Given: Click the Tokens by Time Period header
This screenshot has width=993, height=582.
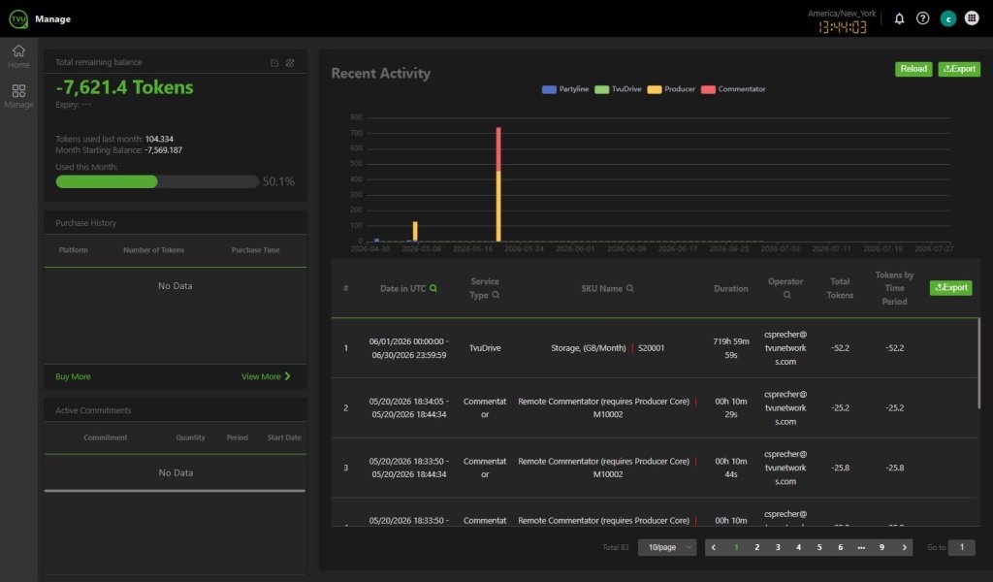Looking at the screenshot, I should click(894, 288).
